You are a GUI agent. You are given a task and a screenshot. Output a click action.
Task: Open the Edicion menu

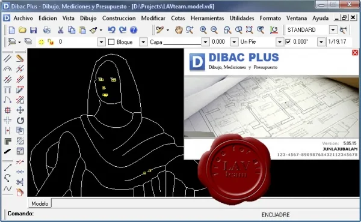pyautogui.click(x=48, y=18)
